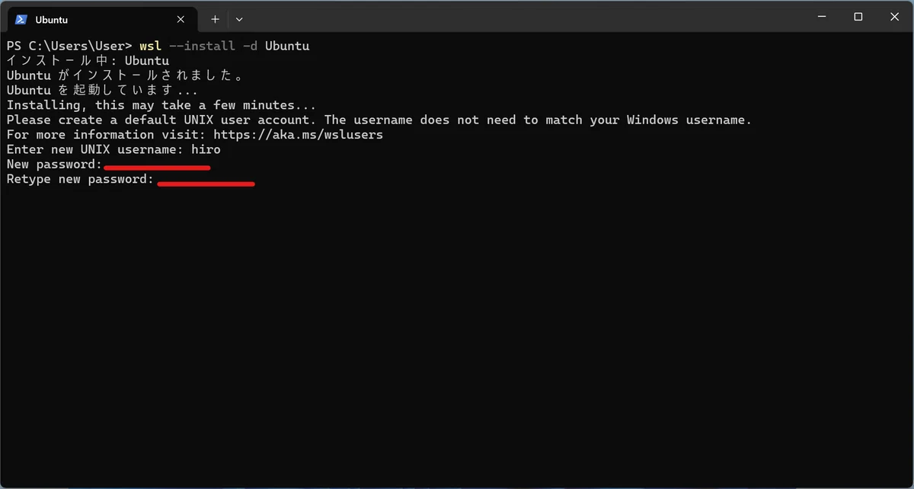The image size is (914, 489).
Task: Click the yellow "wsl" command text
Action: pos(150,46)
